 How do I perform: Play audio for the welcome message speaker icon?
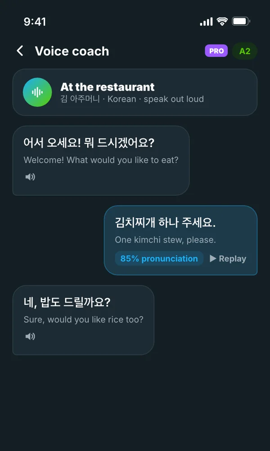(x=30, y=177)
